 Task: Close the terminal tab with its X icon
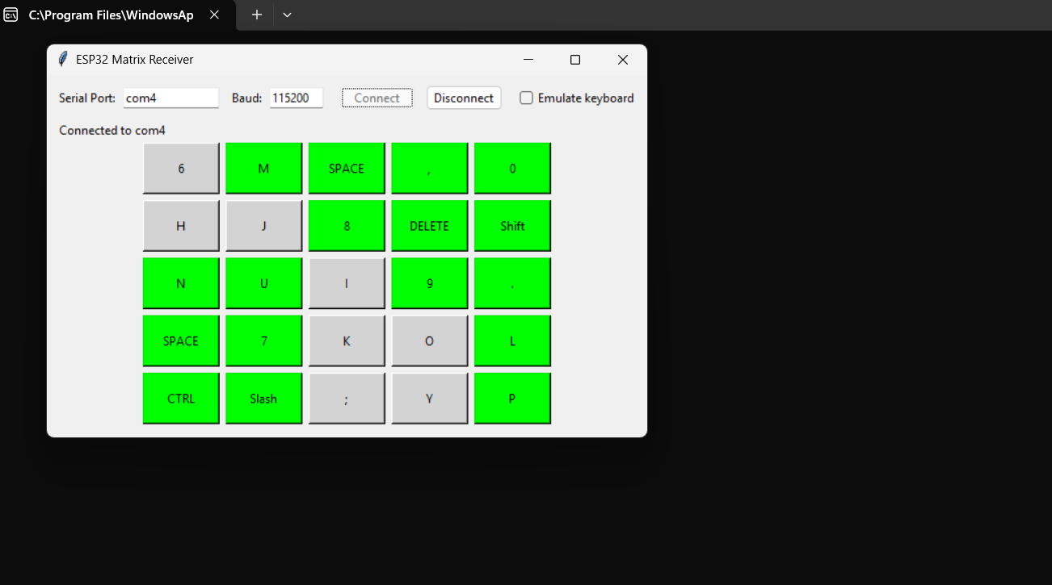pos(214,15)
